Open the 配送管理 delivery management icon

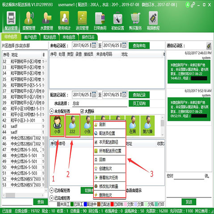(x=11, y=21)
